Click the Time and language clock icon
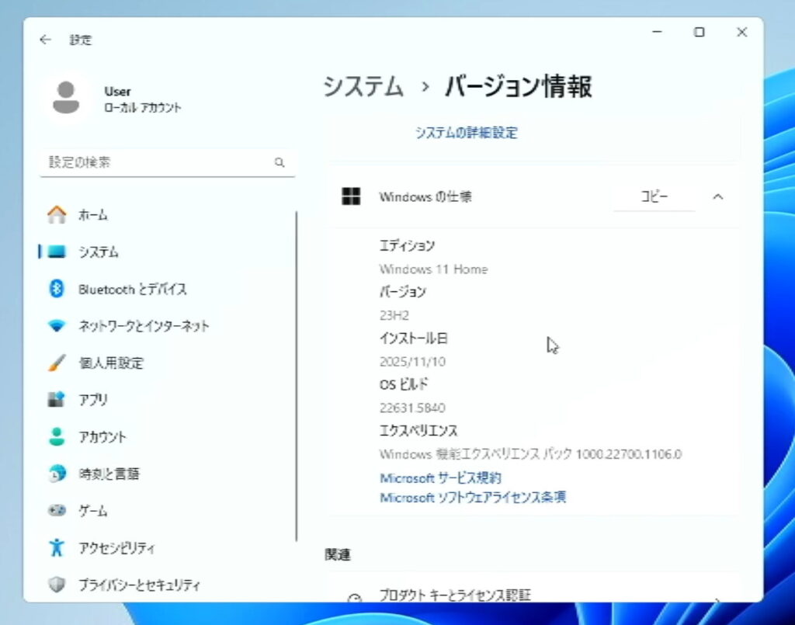This screenshot has width=795, height=625. click(x=57, y=474)
